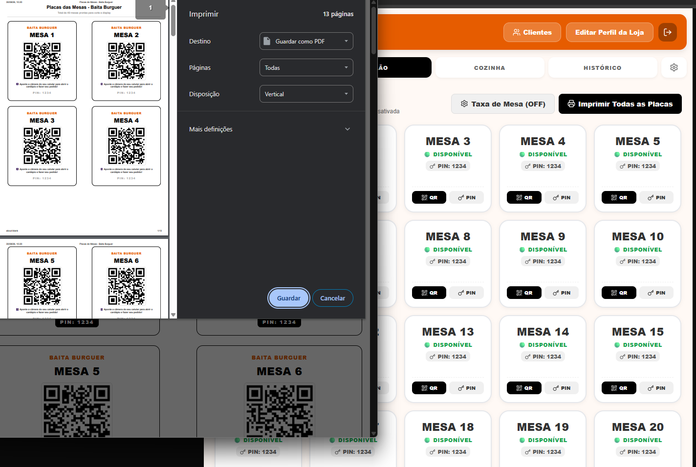Show PIN for Mesa 15

(x=656, y=388)
